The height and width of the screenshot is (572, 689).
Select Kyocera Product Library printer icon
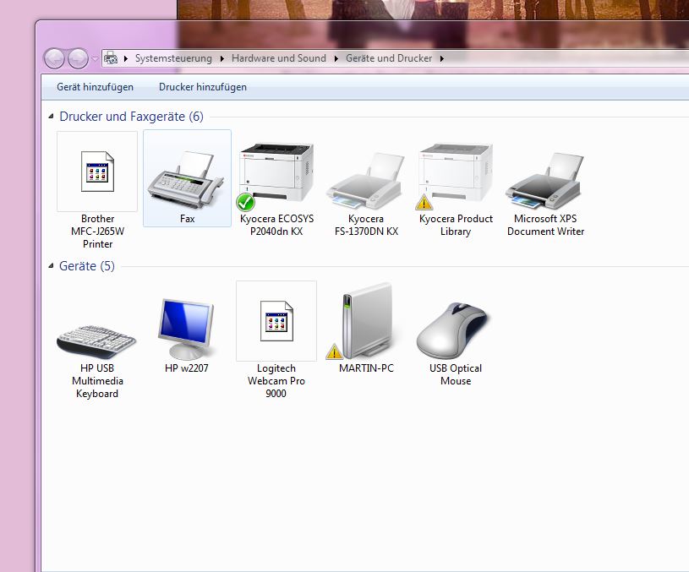(455, 177)
